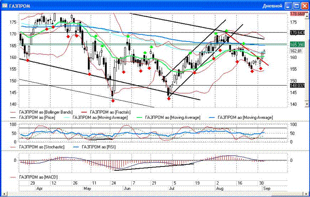Click the Sep month label on time axis
This screenshot has height=197, width=310.
[267, 188]
